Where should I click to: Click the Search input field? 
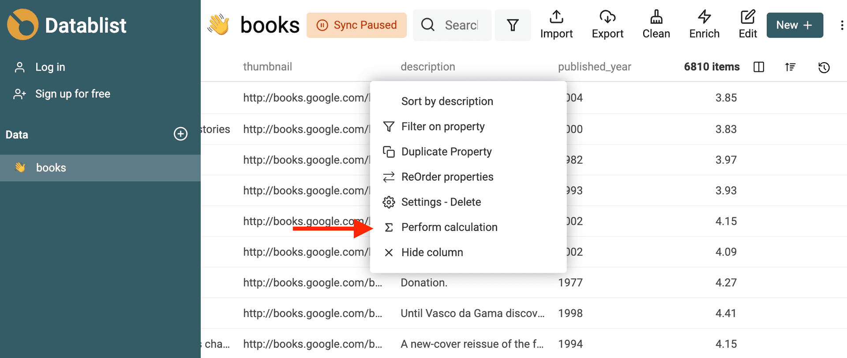pyautogui.click(x=461, y=25)
